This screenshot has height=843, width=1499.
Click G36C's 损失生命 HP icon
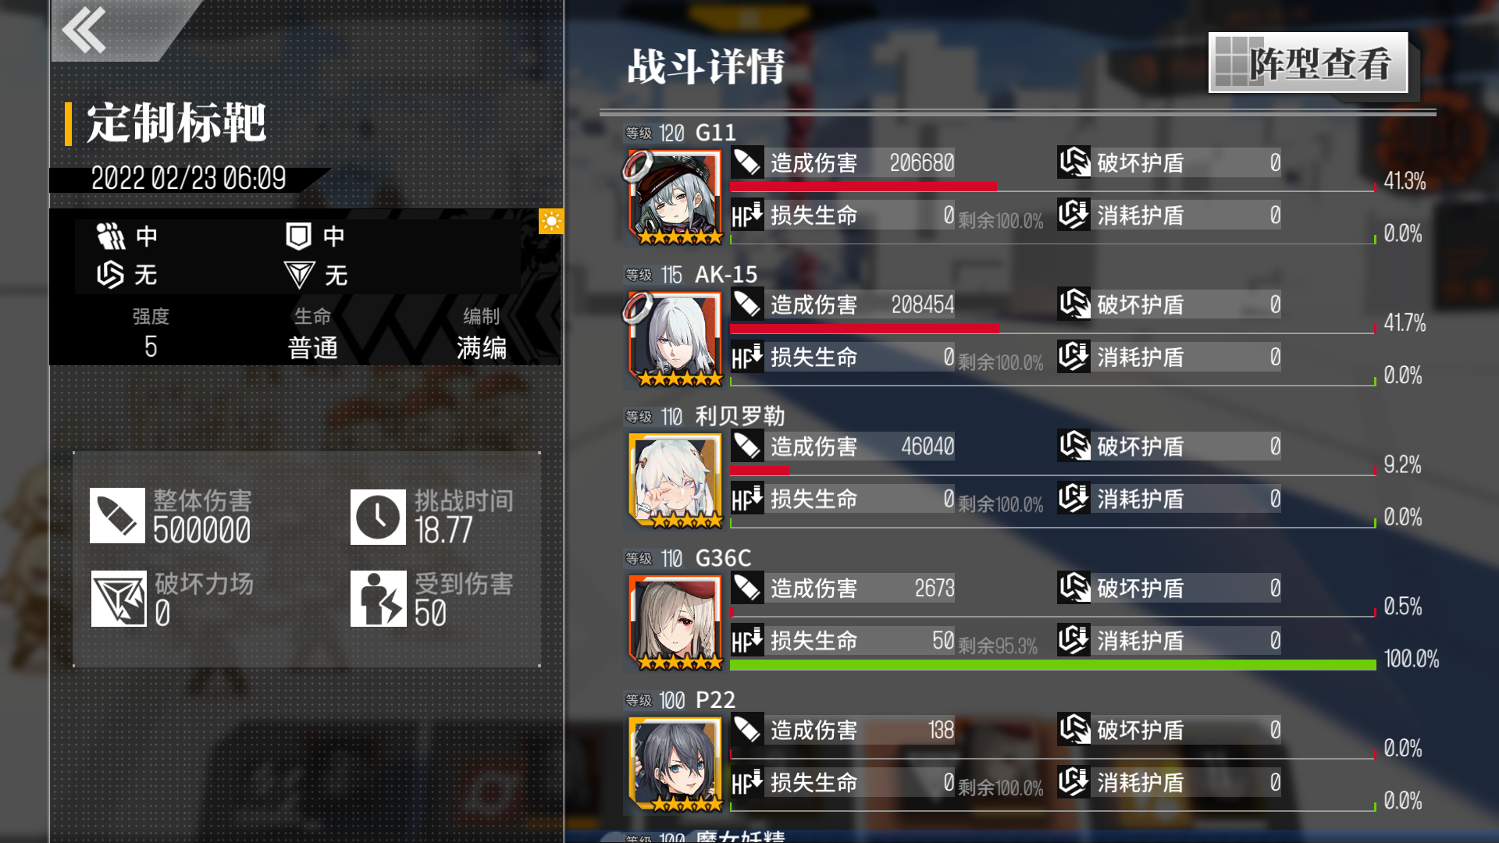(x=747, y=641)
